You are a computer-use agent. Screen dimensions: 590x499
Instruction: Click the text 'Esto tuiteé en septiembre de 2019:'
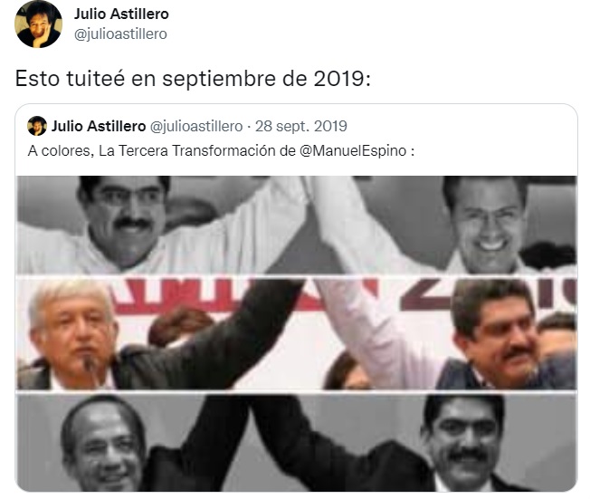(193, 79)
